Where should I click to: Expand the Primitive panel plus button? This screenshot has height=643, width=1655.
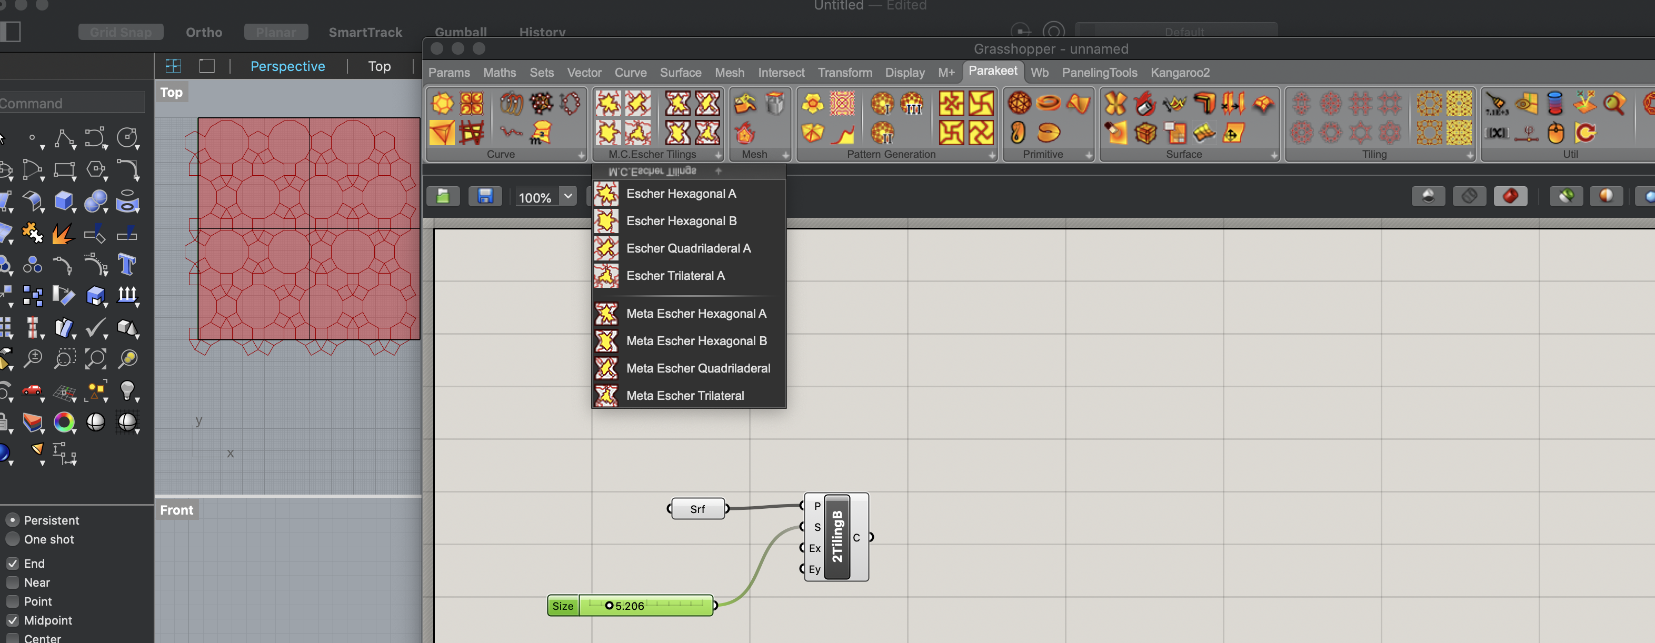1089,155
